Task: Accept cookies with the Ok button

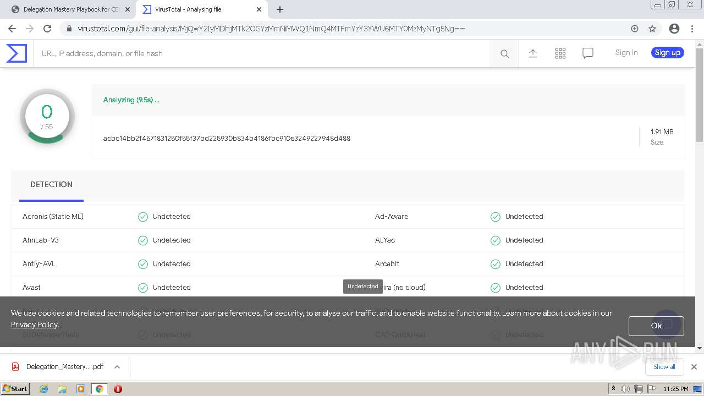Action: coord(656,326)
